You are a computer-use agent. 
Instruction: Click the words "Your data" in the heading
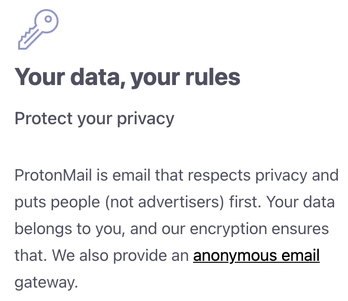tap(67, 77)
